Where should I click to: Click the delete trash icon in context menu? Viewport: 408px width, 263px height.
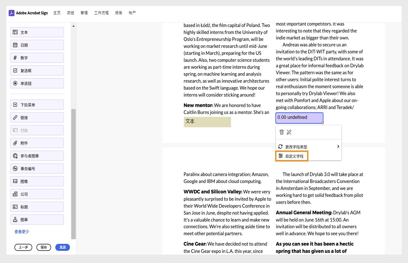tap(282, 132)
